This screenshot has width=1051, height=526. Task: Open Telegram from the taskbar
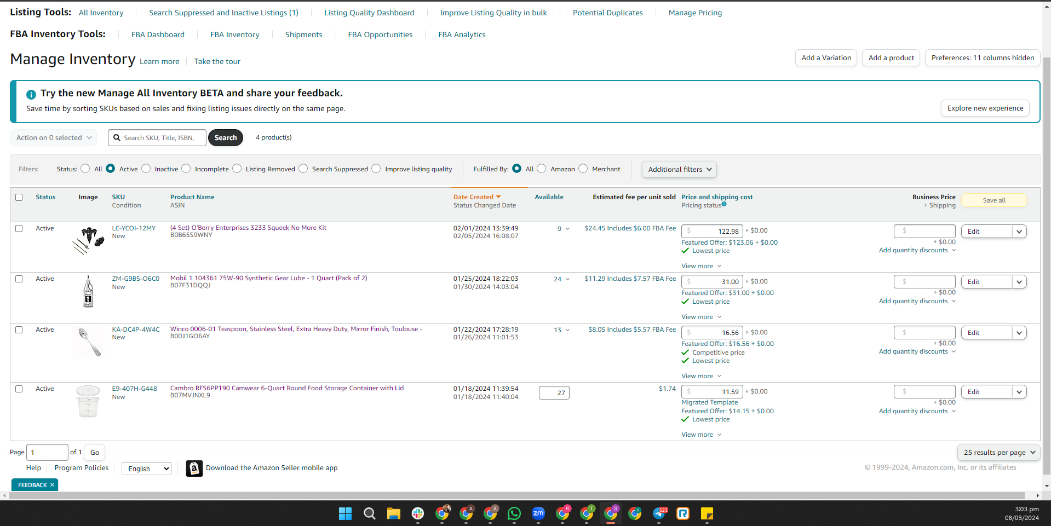click(x=659, y=513)
